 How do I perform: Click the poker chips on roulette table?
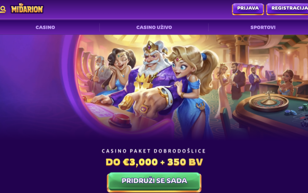pyautogui.click(x=291, y=112)
